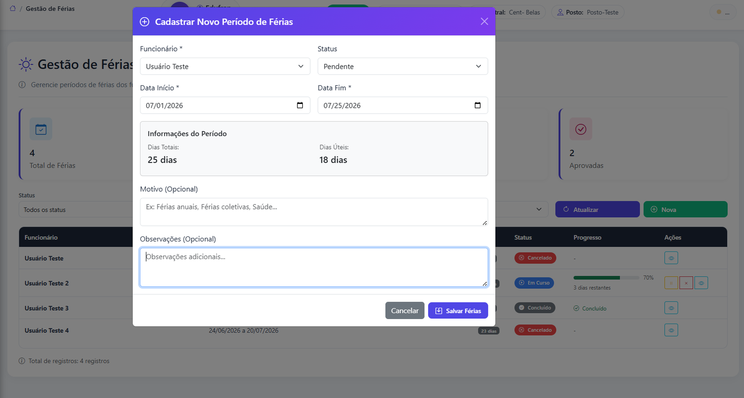Click the Cent- Belas pill in the top bar
Screen dimensions: 744x398
pyautogui.click(x=521, y=13)
